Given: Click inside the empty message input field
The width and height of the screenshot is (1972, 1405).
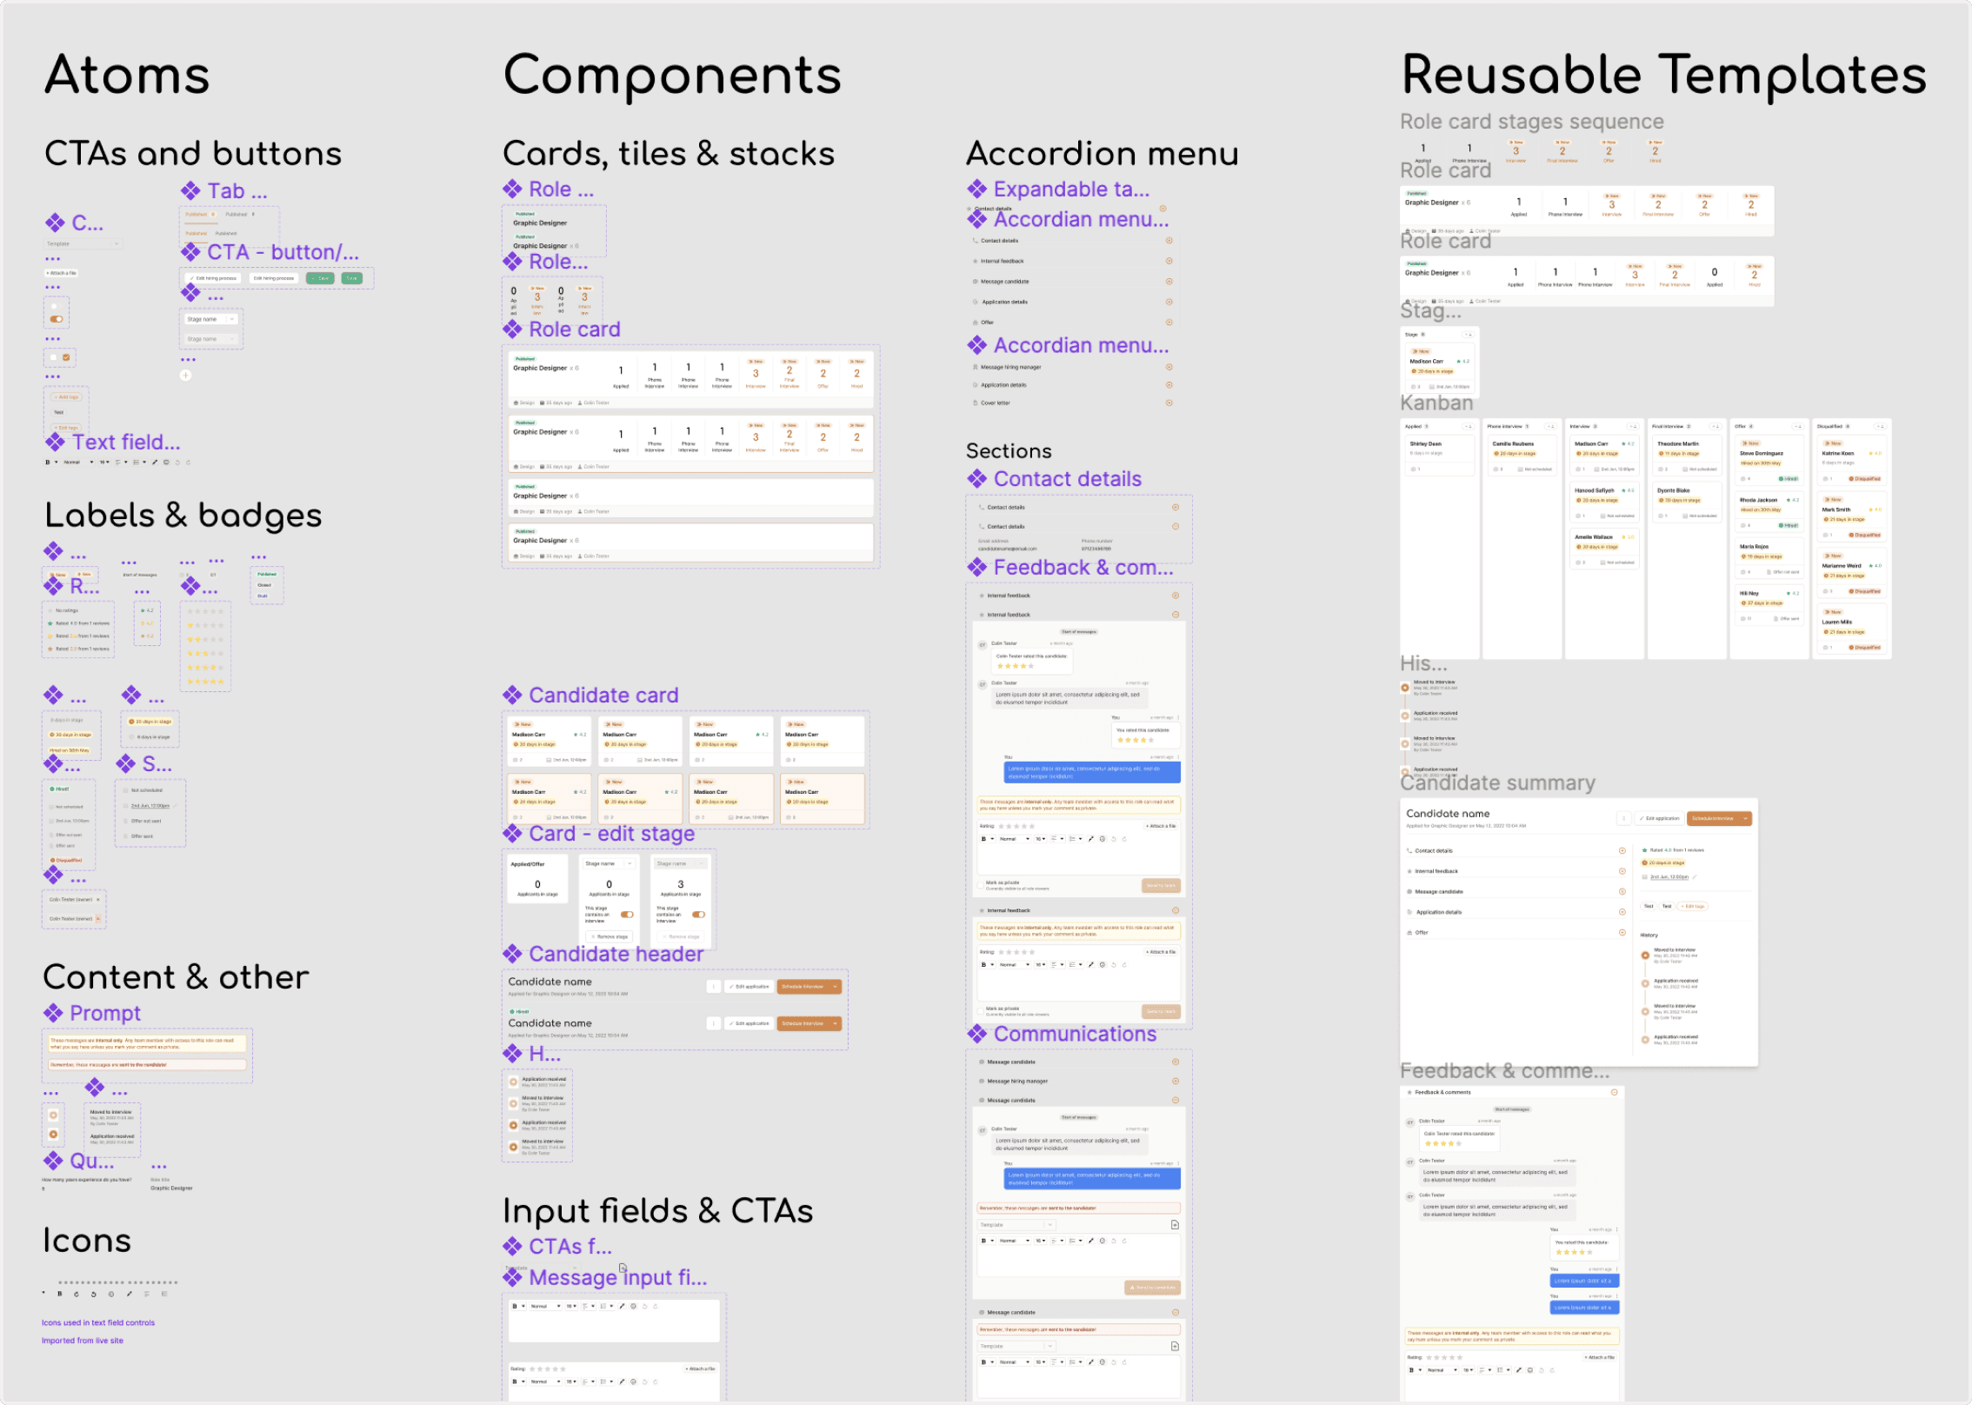Looking at the screenshot, I should pyautogui.click(x=613, y=1326).
